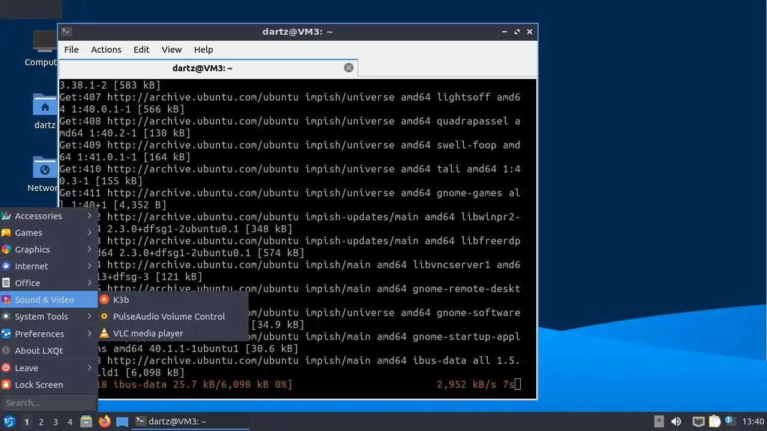Open About LXQt from the menu
767x431 pixels.
coord(49,350)
